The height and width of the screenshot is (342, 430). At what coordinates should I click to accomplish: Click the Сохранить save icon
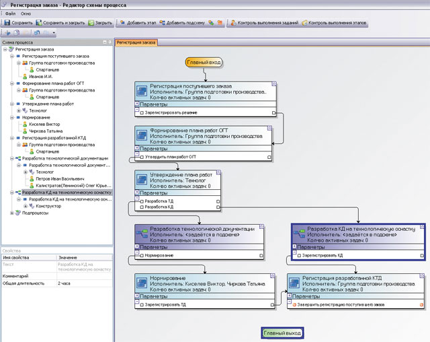coord(7,23)
